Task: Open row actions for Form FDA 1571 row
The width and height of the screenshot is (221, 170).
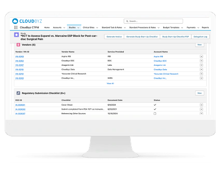Action: coord(201,109)
